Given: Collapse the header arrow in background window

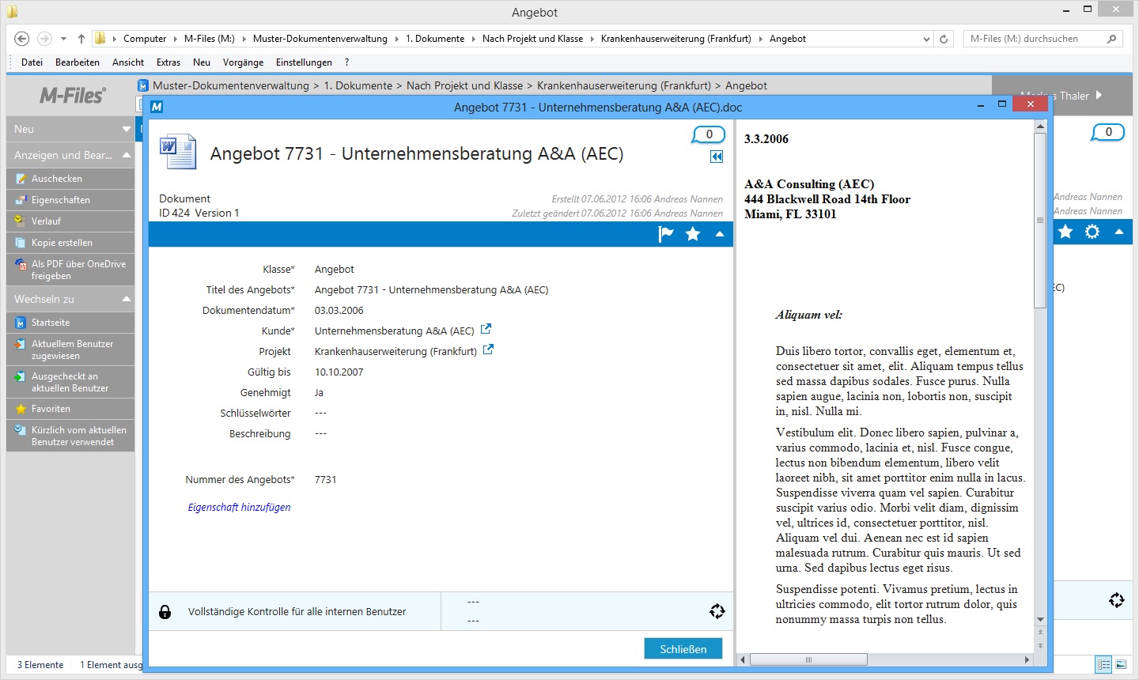Looking at the screenshot, I should coord(1119,232).
